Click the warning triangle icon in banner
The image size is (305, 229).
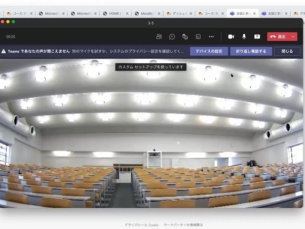[4, 51]
